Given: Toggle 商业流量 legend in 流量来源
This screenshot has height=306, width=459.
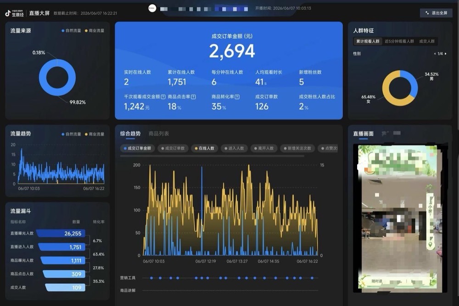Looking at the screenshot, I should [94, 31].
